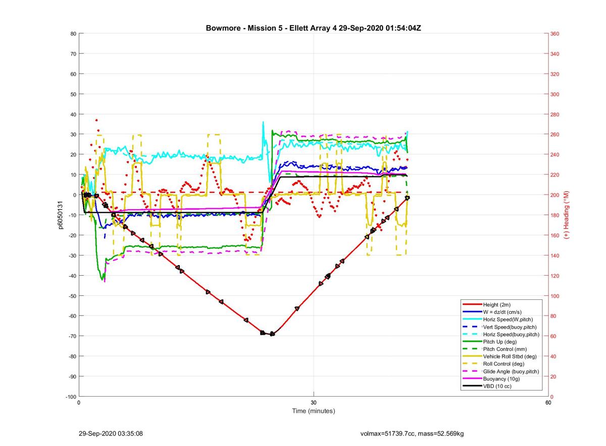Select legend entry 'Horiz Speed(buoy,pitch)'
The width and height of the screenshot is (606, 446).
511,334
